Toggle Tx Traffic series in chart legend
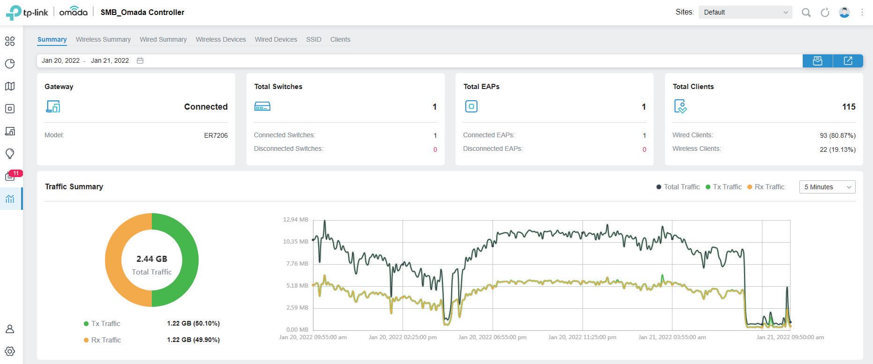 pos(724,187)
